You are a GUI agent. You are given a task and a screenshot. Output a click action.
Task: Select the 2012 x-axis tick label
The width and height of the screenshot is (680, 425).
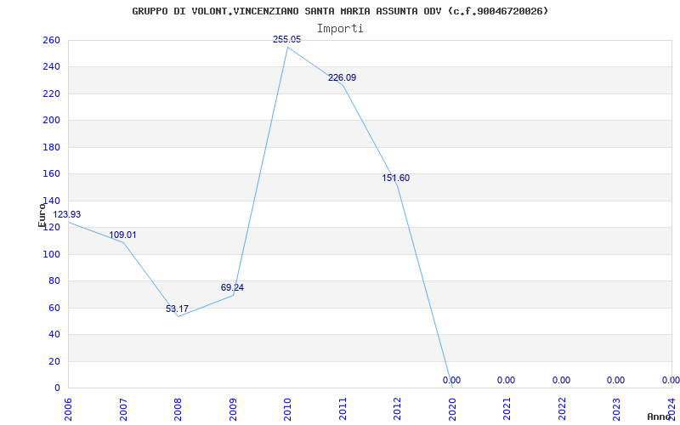click(397, 410)
